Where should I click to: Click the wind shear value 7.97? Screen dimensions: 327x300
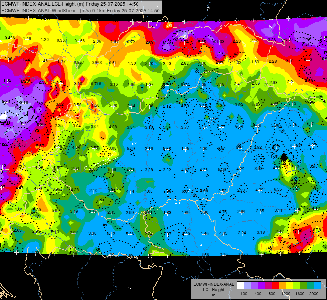pyautogui.click(x=167, y=234)
